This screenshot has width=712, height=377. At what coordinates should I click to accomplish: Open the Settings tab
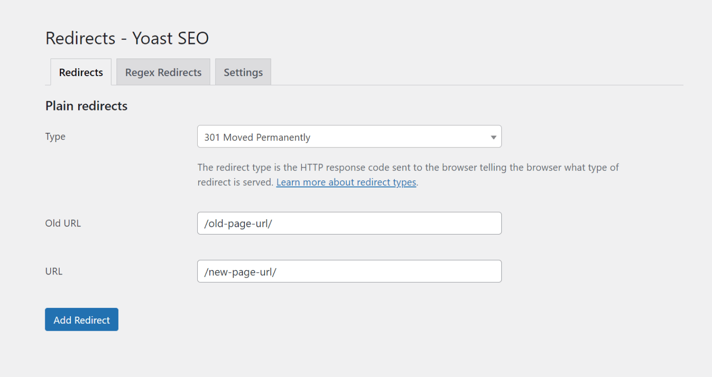(243, 72)
